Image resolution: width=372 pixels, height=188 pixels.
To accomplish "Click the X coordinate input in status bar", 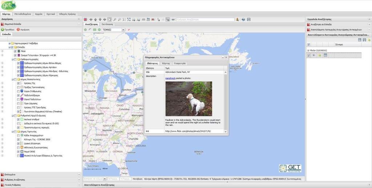I will tap(113, 179).
